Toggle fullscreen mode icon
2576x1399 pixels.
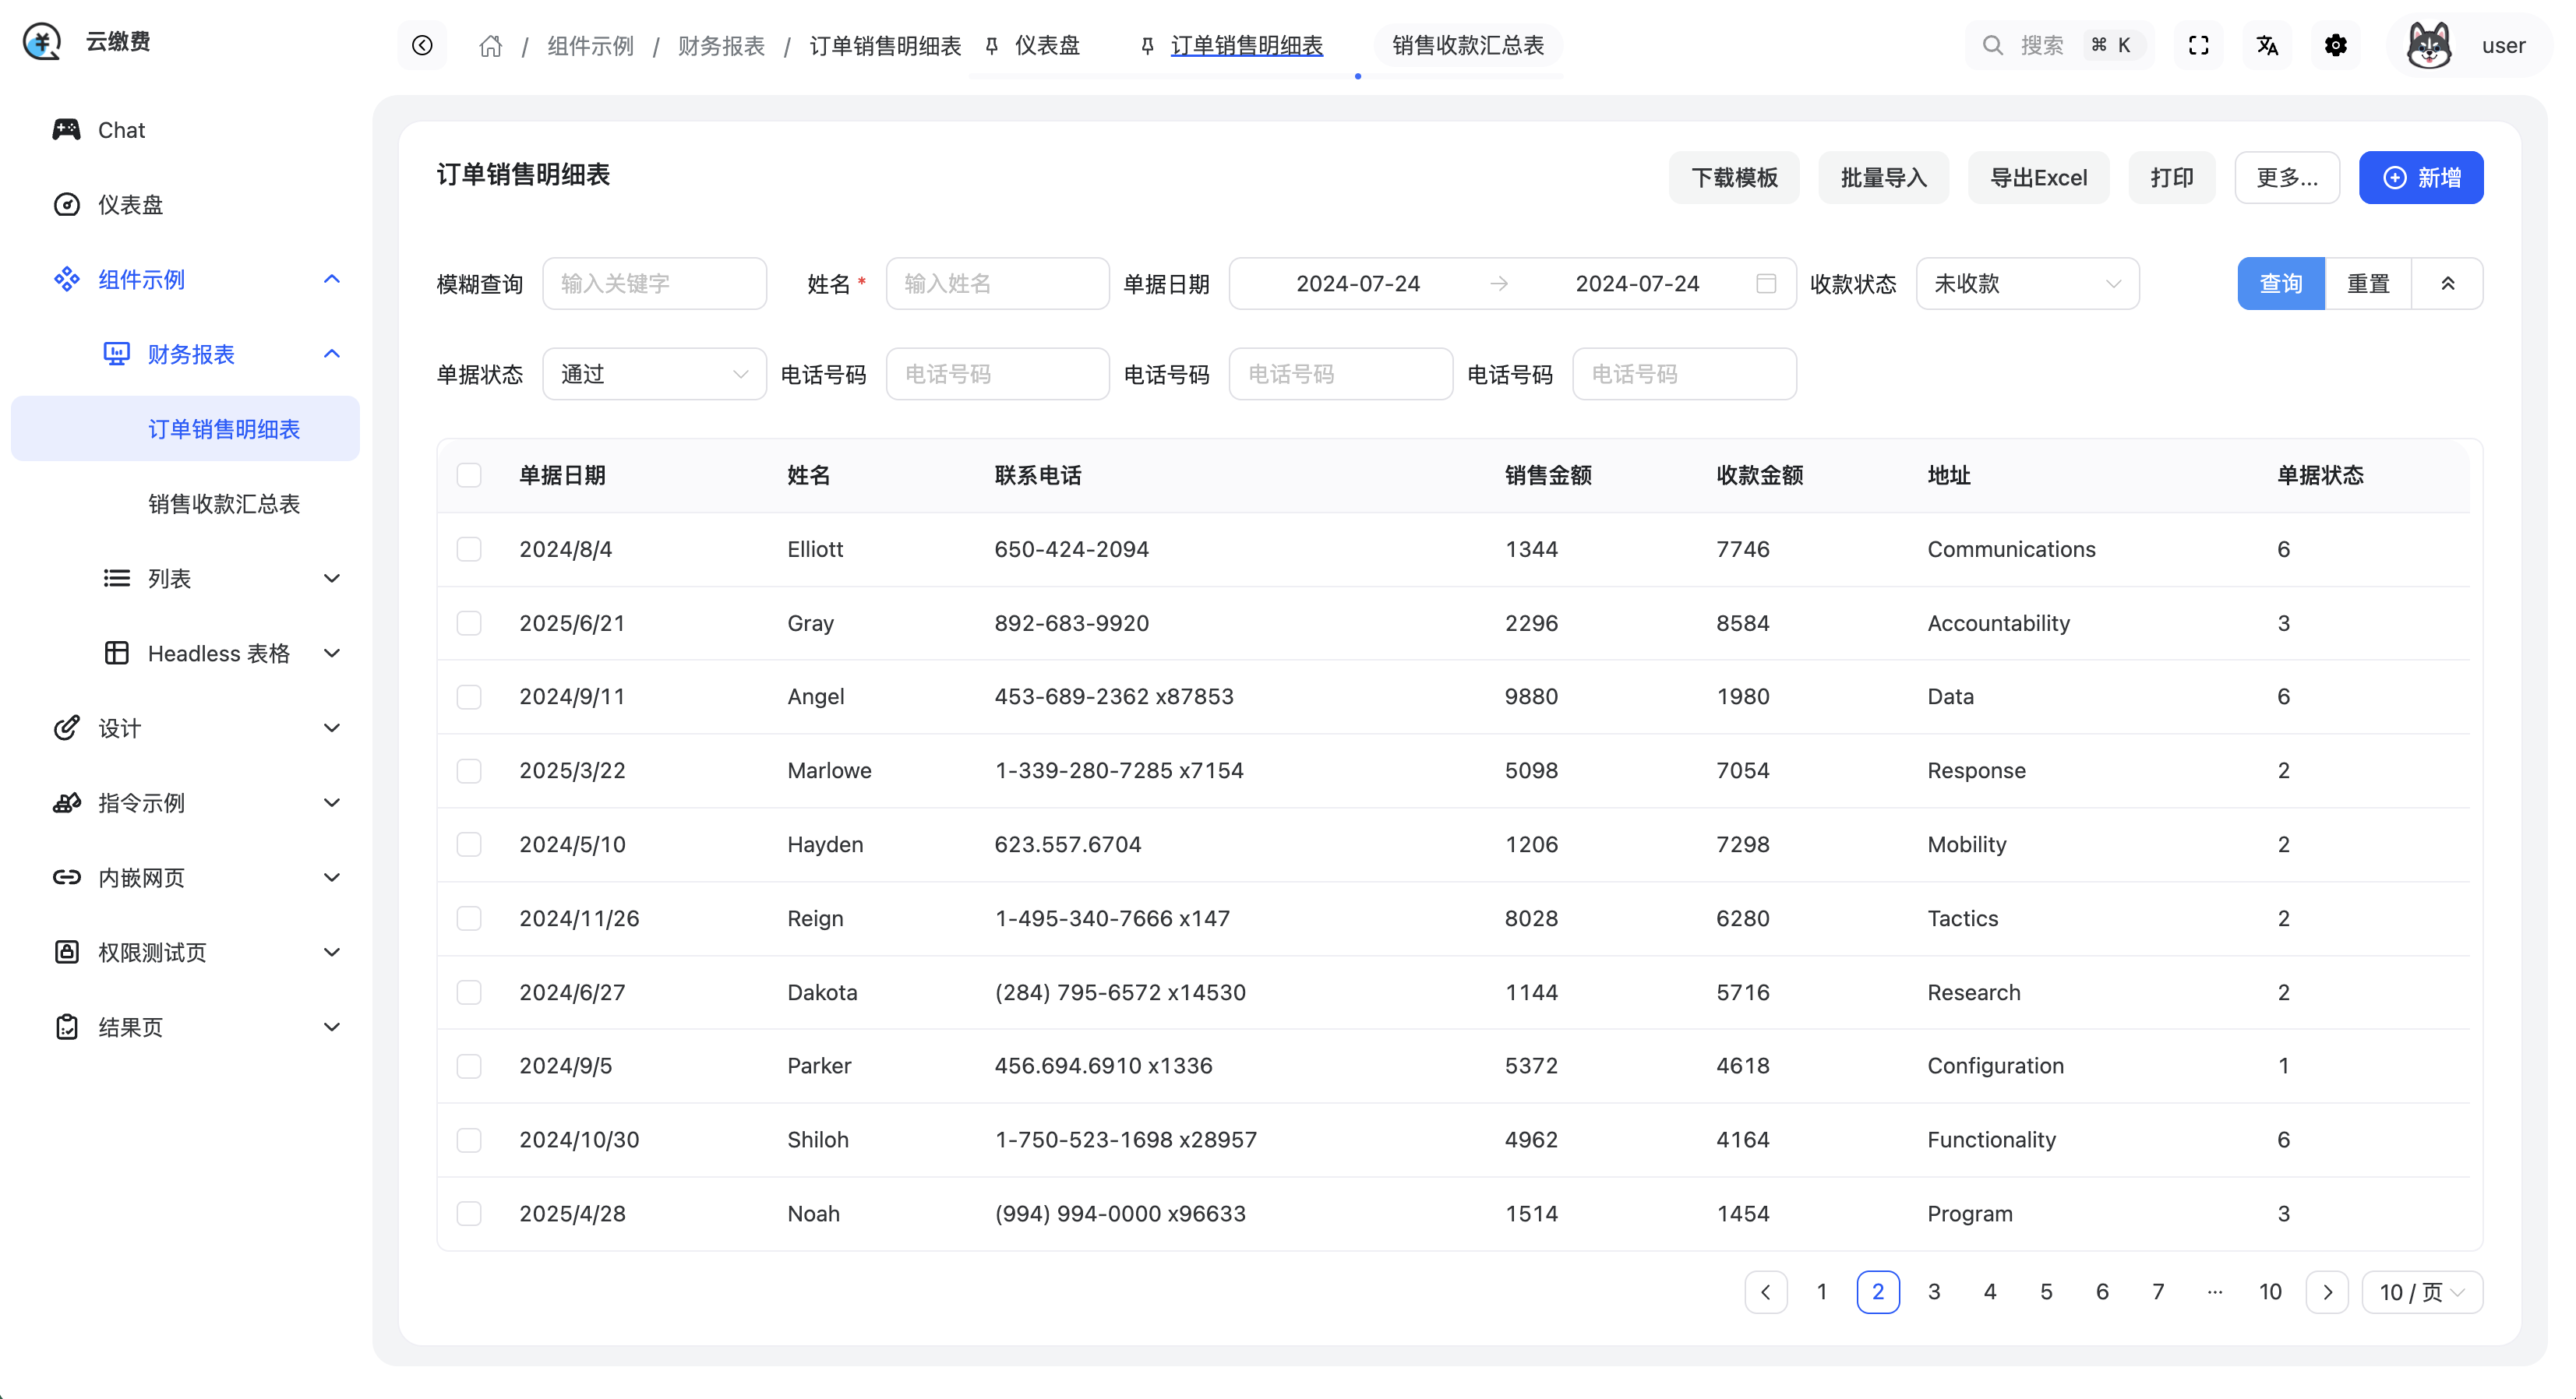click(x=2198, y=45)
